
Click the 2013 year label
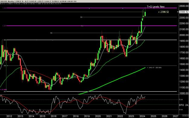coord(20,116)
